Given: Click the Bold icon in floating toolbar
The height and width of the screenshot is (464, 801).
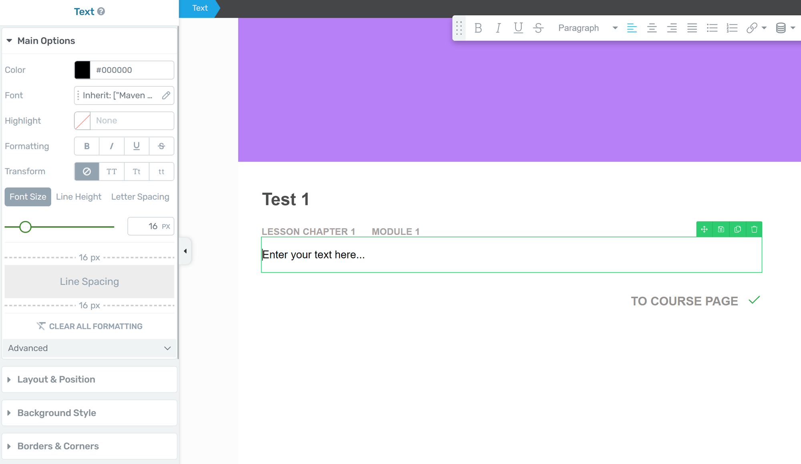Looking at the screenshot, I should pos(478,28).
